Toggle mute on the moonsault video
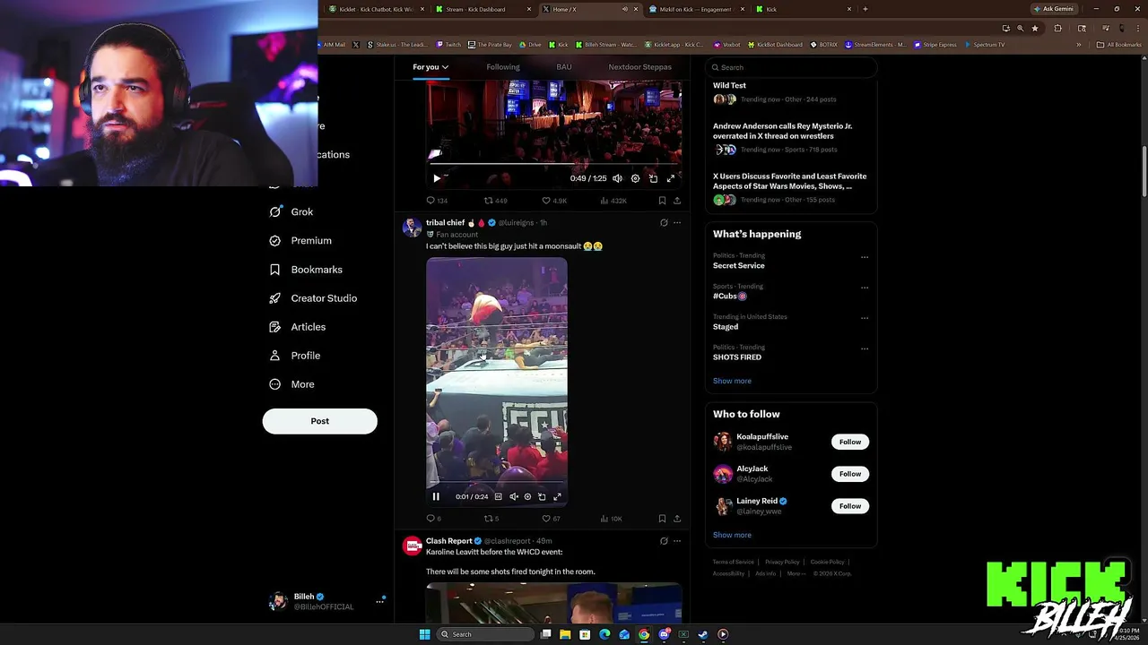This screenshot has width=1148, height=645. tap(513, 496)
